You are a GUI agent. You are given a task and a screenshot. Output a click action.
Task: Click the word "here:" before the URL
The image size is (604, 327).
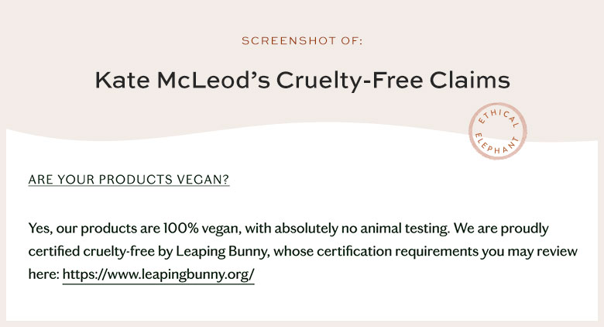tap(43, 274)
